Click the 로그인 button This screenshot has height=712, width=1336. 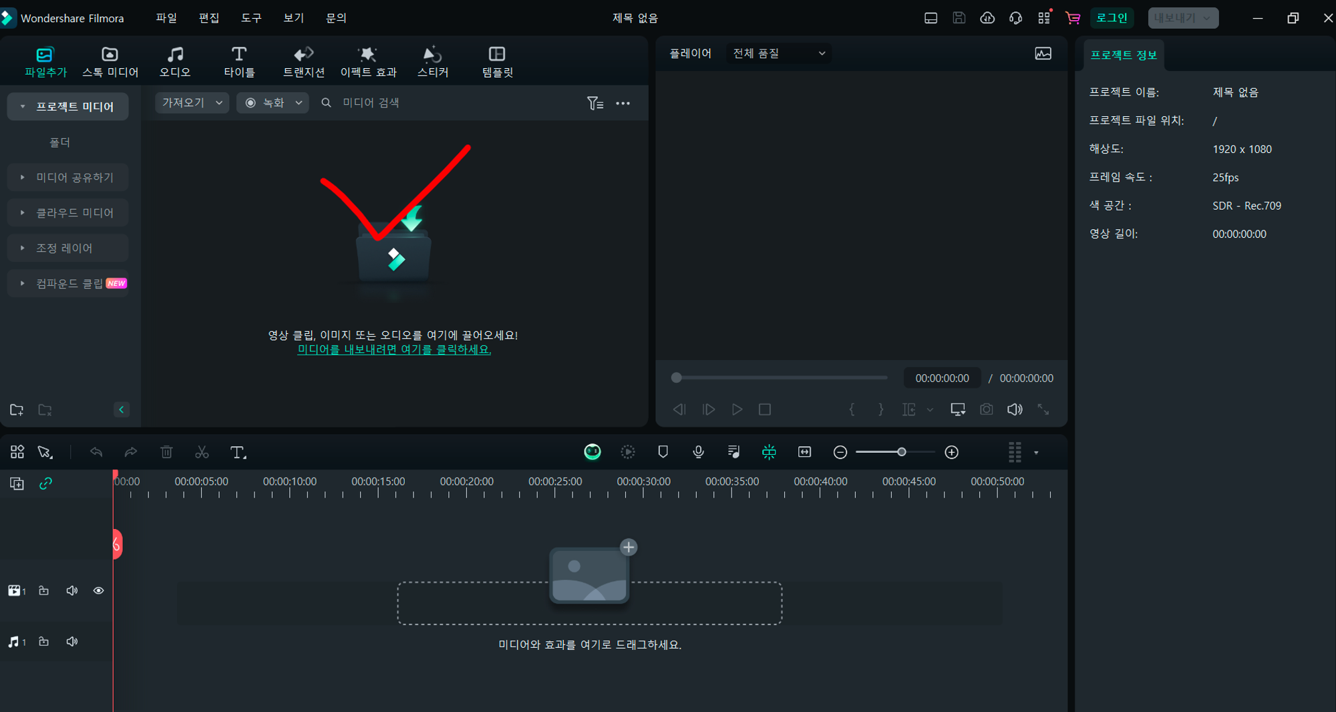click(1112, 18)
